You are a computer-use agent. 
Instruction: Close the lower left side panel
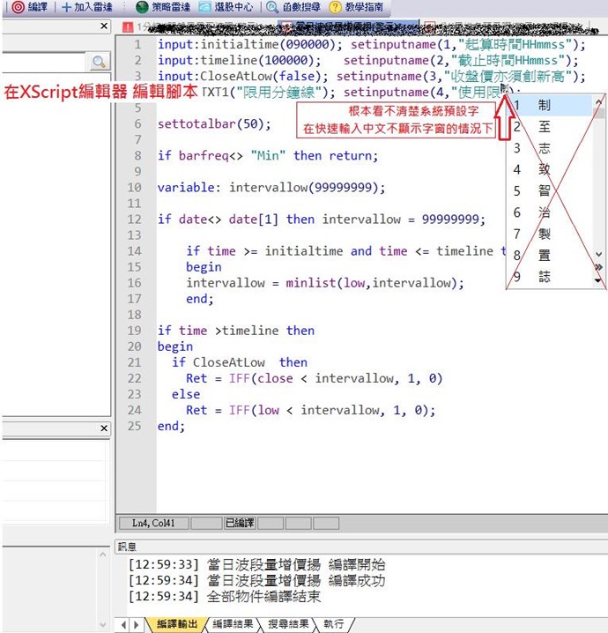pos(104,428)
